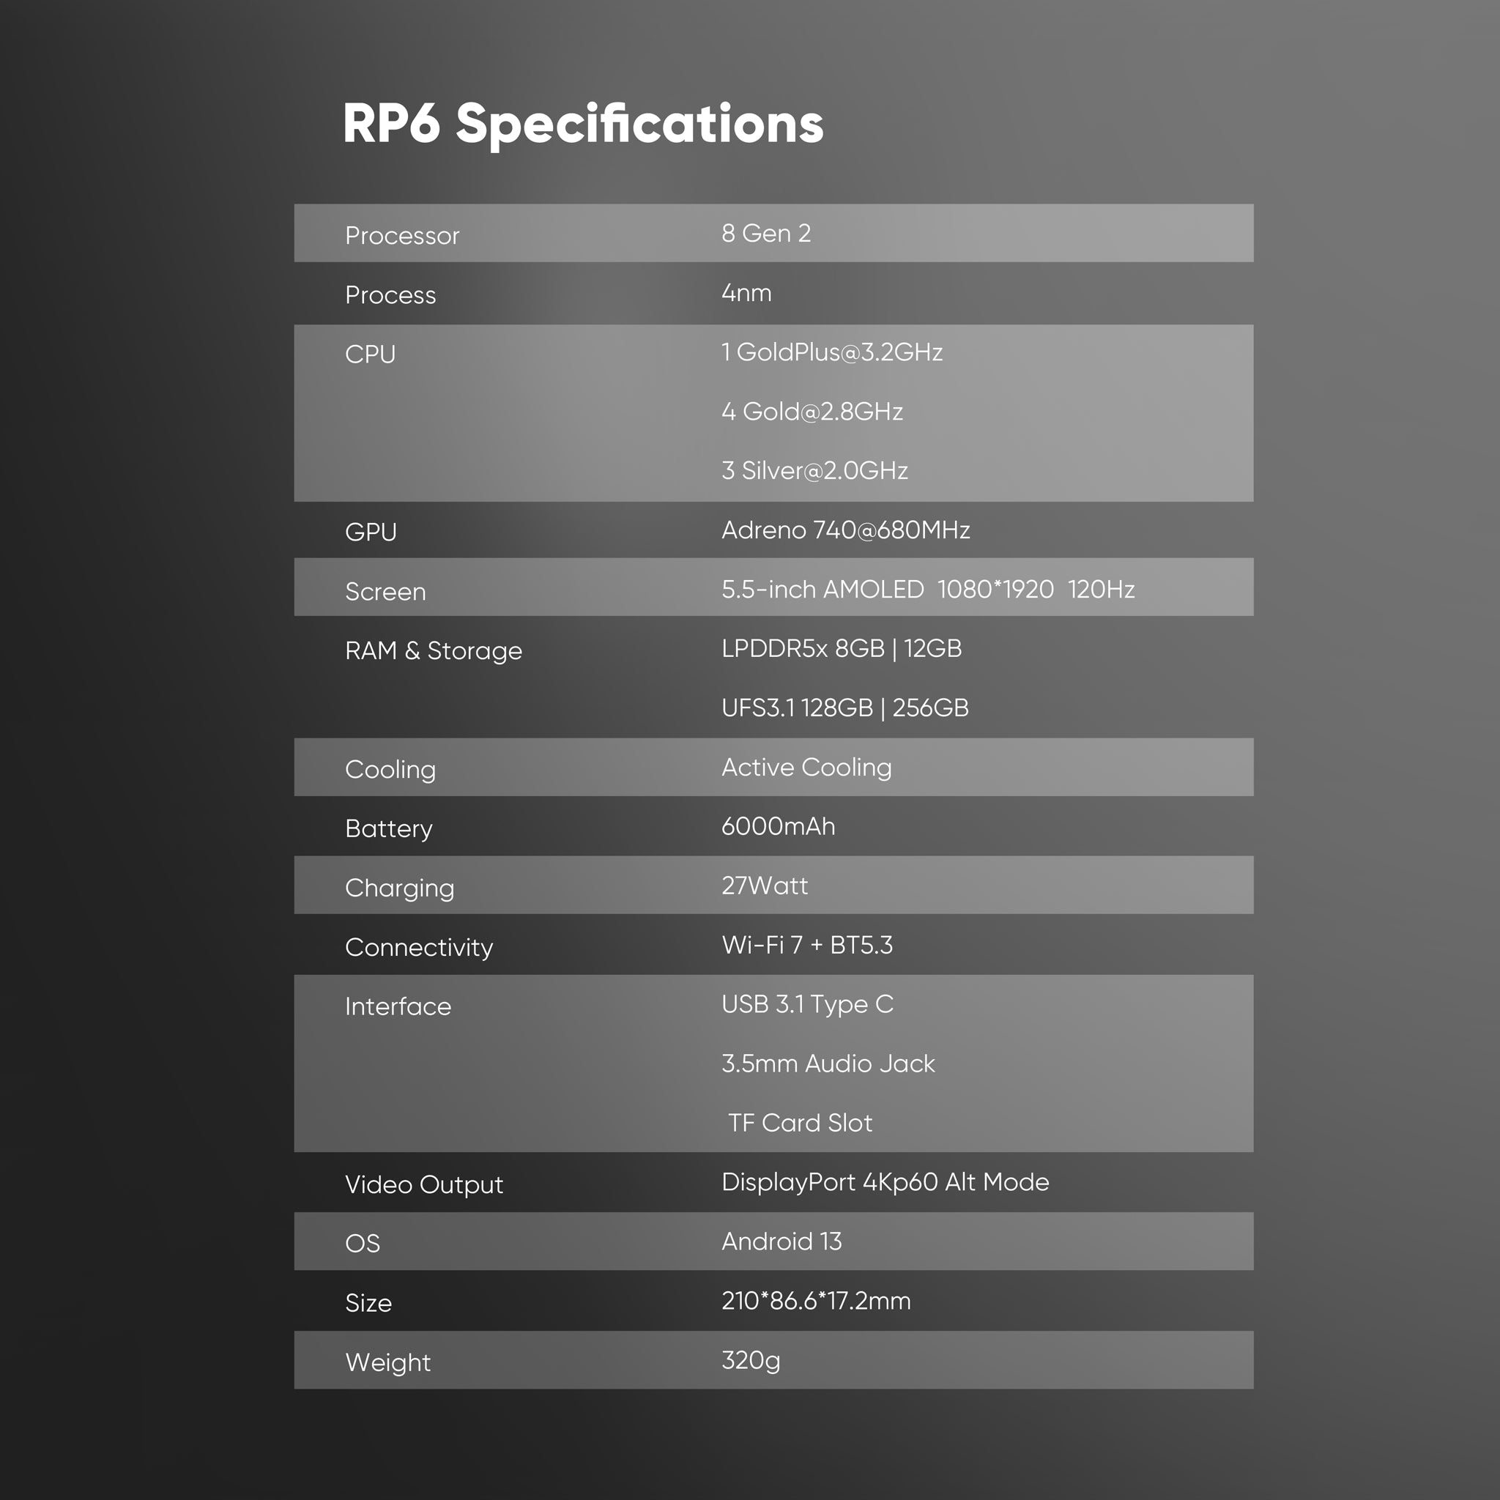
Task: Click UFS3.1 128GB | 256GB value
Action: click(844, 708)
